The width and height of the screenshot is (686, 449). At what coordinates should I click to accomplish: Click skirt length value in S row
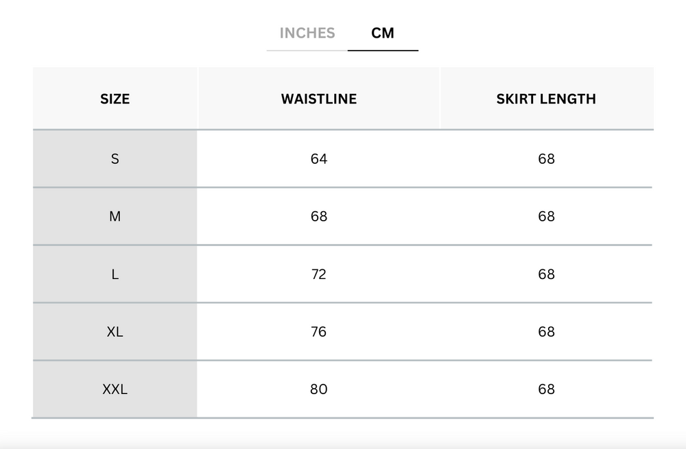(x=547, y=159)
